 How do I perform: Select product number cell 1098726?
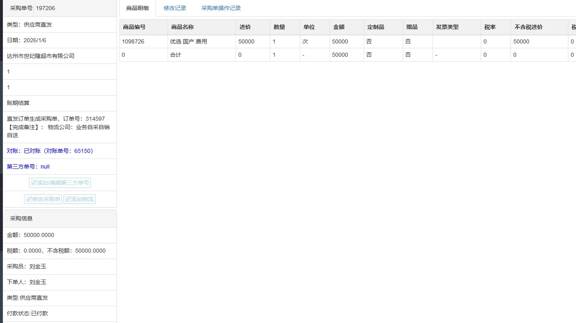coord(133,41)
